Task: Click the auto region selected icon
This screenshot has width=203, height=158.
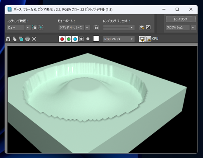Action: [x=41, y=27]
